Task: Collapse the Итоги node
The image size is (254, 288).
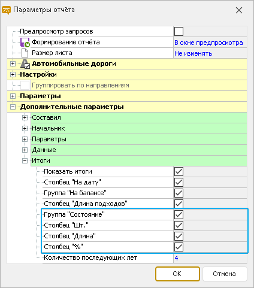Action: coord(25,161)
